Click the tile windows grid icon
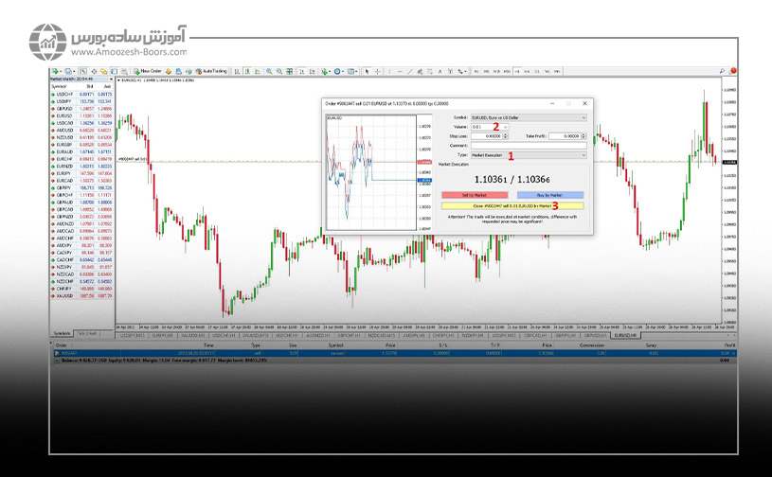This screenshot has width=772, height=477. pos(291,71)
